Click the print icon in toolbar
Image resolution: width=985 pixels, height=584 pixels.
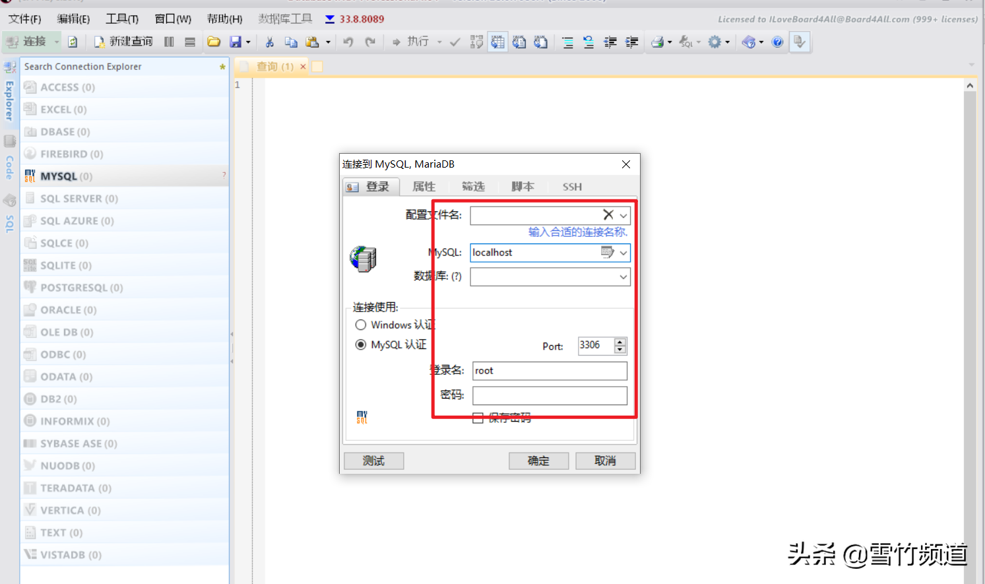[x=657, y=42]
